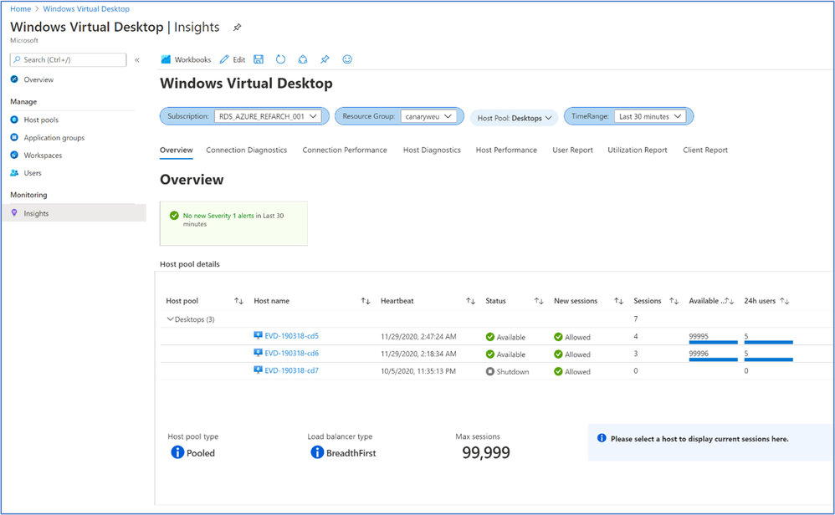Sort by New sessions column
This screenshot has height=515, width=835.
click(x=618, y=301)
